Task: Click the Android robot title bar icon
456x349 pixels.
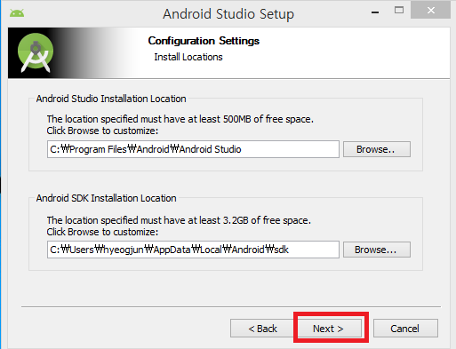Action: coord(17,13)
